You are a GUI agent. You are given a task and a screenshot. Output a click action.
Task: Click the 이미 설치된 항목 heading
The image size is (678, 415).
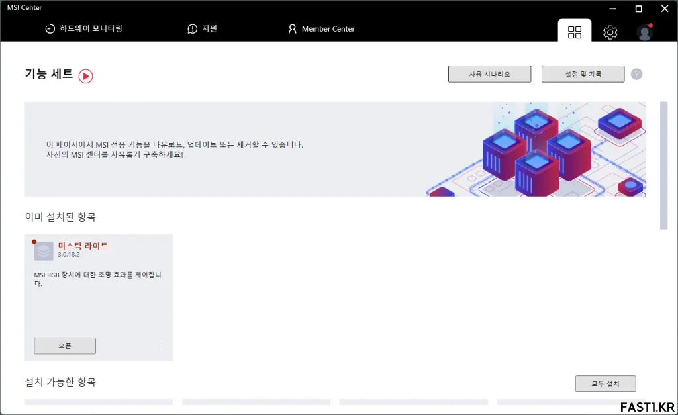coord(60,216)
